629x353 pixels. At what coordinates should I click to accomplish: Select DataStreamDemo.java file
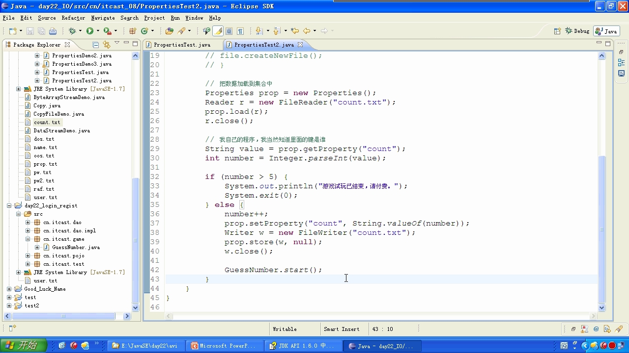coord(61,130)
